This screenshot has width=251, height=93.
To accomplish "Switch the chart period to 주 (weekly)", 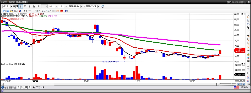I will pos(25,6).
